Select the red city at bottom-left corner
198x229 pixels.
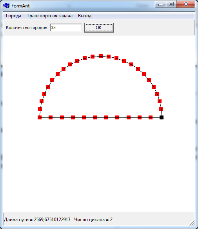click(40, 117)
